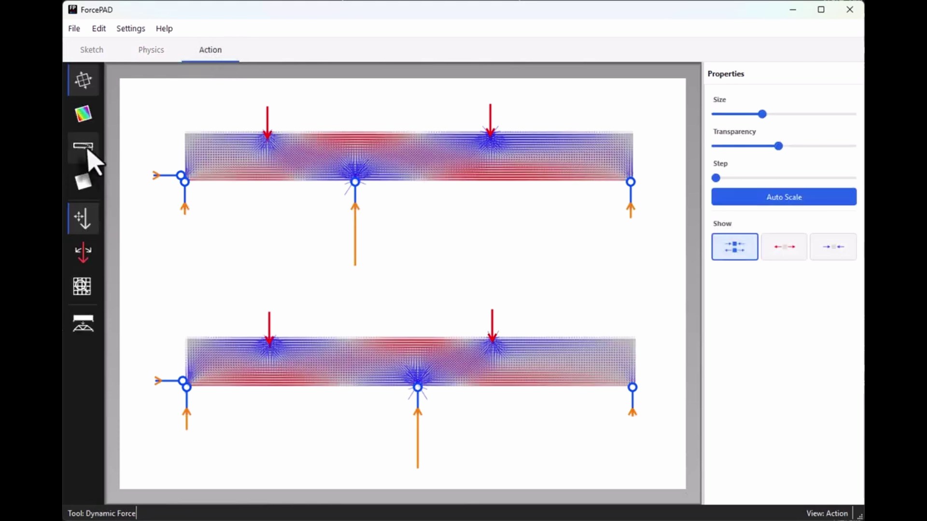
Task: Click the rainbow stress color icon
Action: click(x=83, y=114)
